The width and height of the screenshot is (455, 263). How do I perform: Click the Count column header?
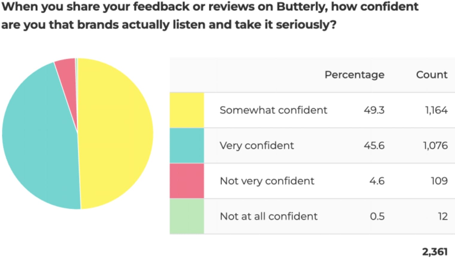tap(432, 75)
